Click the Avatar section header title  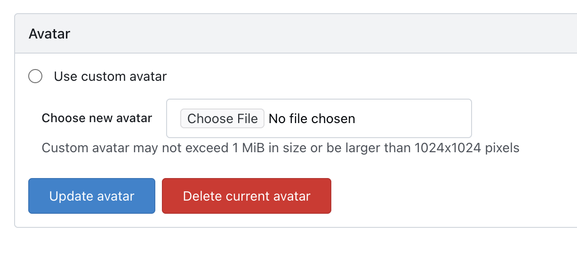(49, 34)
